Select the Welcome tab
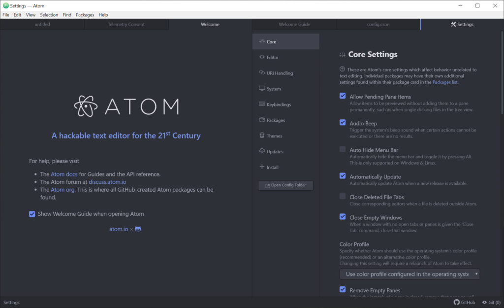The image size is (504, 308). tap(210, 24)
